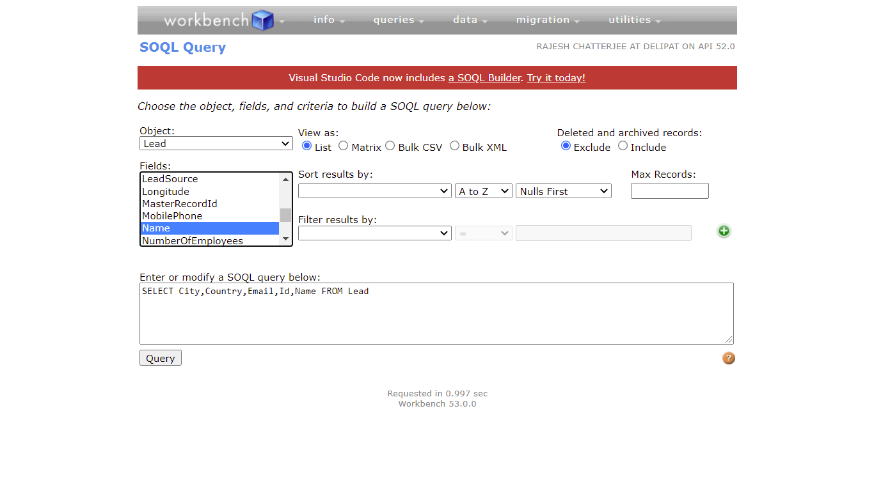Select Include deleted records radio button
The width and height of the screenshot is (874, 491).
coord(623,146)
